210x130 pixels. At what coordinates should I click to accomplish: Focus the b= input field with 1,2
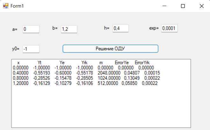pos(69,29)
